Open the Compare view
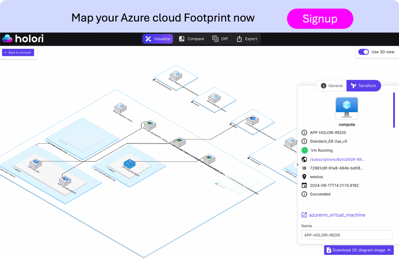 191,39
